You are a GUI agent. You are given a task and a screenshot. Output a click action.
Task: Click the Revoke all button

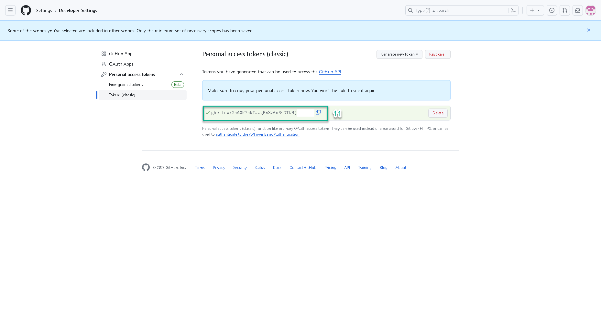(x=438, y=54)
